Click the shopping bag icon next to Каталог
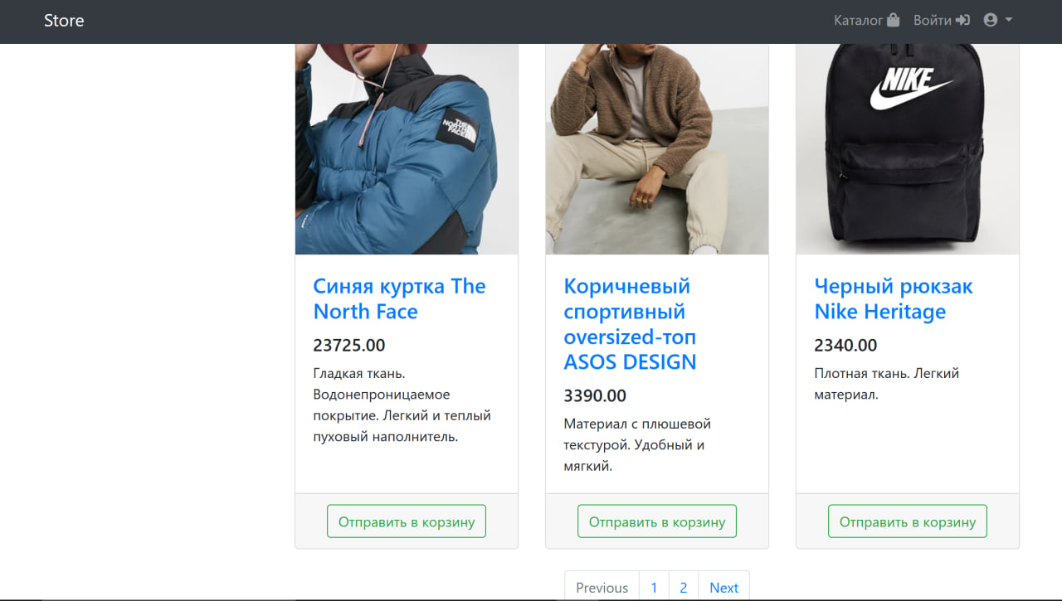The image size is (1062, 601). point(893,20)
